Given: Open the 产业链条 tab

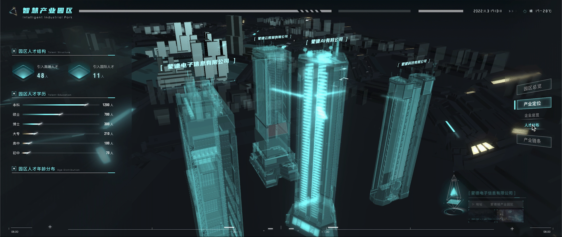Looking at the screenshot, I should coord(533,141).
